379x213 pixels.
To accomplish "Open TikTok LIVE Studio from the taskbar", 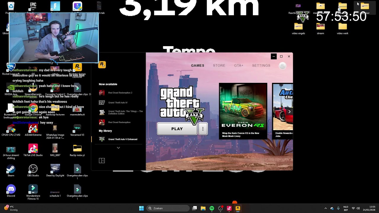I will tap(229, 208).
